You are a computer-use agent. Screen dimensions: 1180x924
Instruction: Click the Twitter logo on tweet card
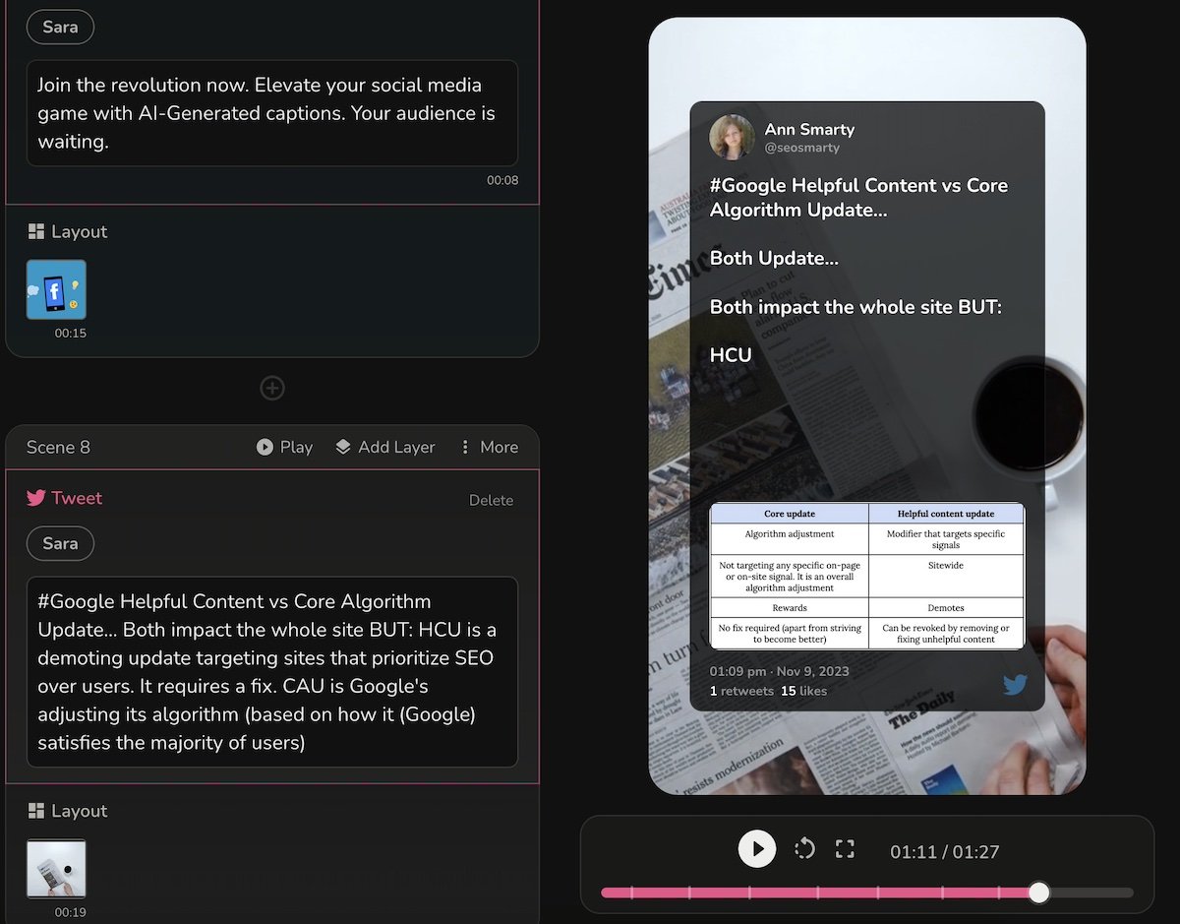pyautogui.click(x=1015, y=684)
